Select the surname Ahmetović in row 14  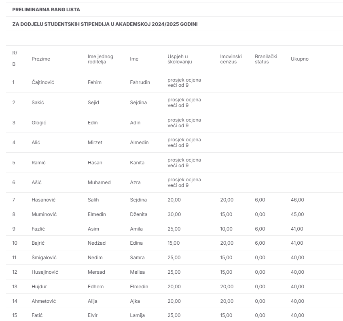coord(44,301)
